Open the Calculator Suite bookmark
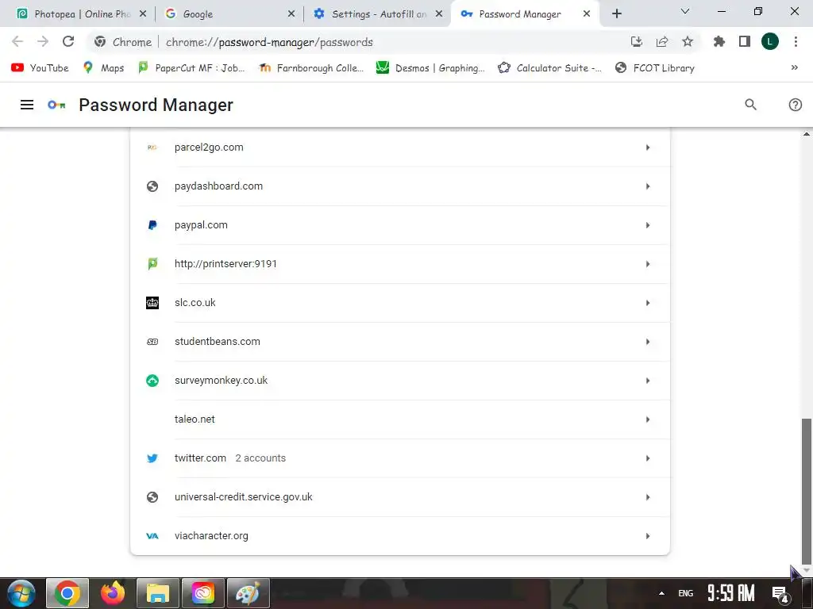Image resolution: width=813 pixels, height=609 pixels. tap(549, 68)
